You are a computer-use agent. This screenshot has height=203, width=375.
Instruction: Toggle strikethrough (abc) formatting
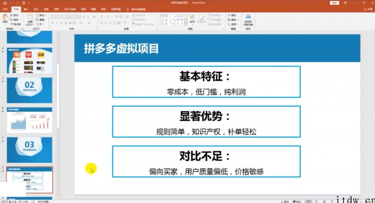tap(70, 23)
